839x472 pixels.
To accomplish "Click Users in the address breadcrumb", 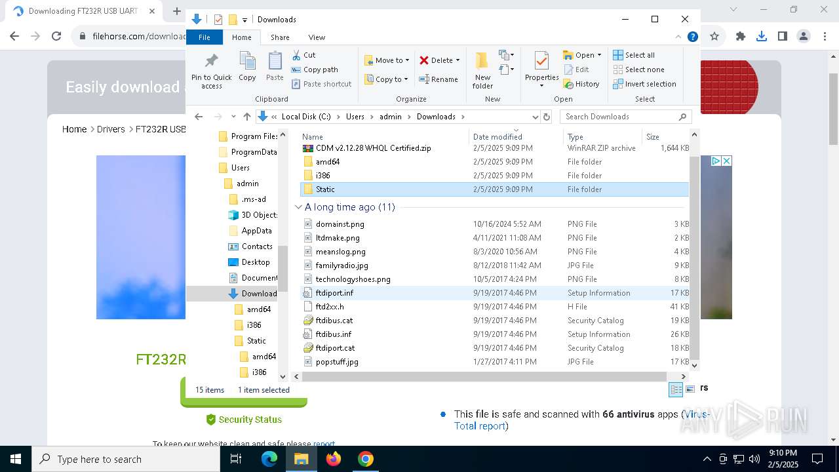I will click(355, 117).
